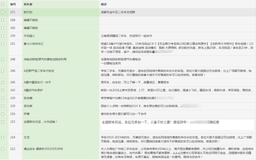Click publisher 牛奶超人
Screen dimensions: 256x160
pos(29,36)
